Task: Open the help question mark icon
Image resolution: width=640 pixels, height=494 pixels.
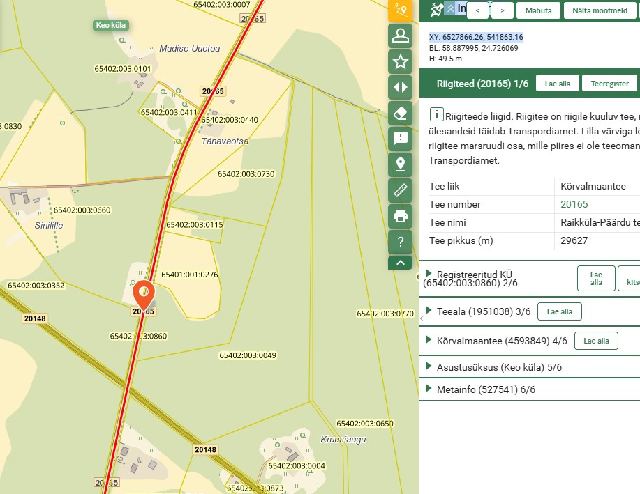Action: 401,242
